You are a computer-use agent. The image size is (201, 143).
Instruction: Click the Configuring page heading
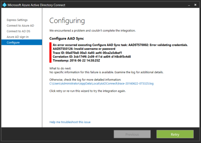pyautogui.click(x=67, y=21)
